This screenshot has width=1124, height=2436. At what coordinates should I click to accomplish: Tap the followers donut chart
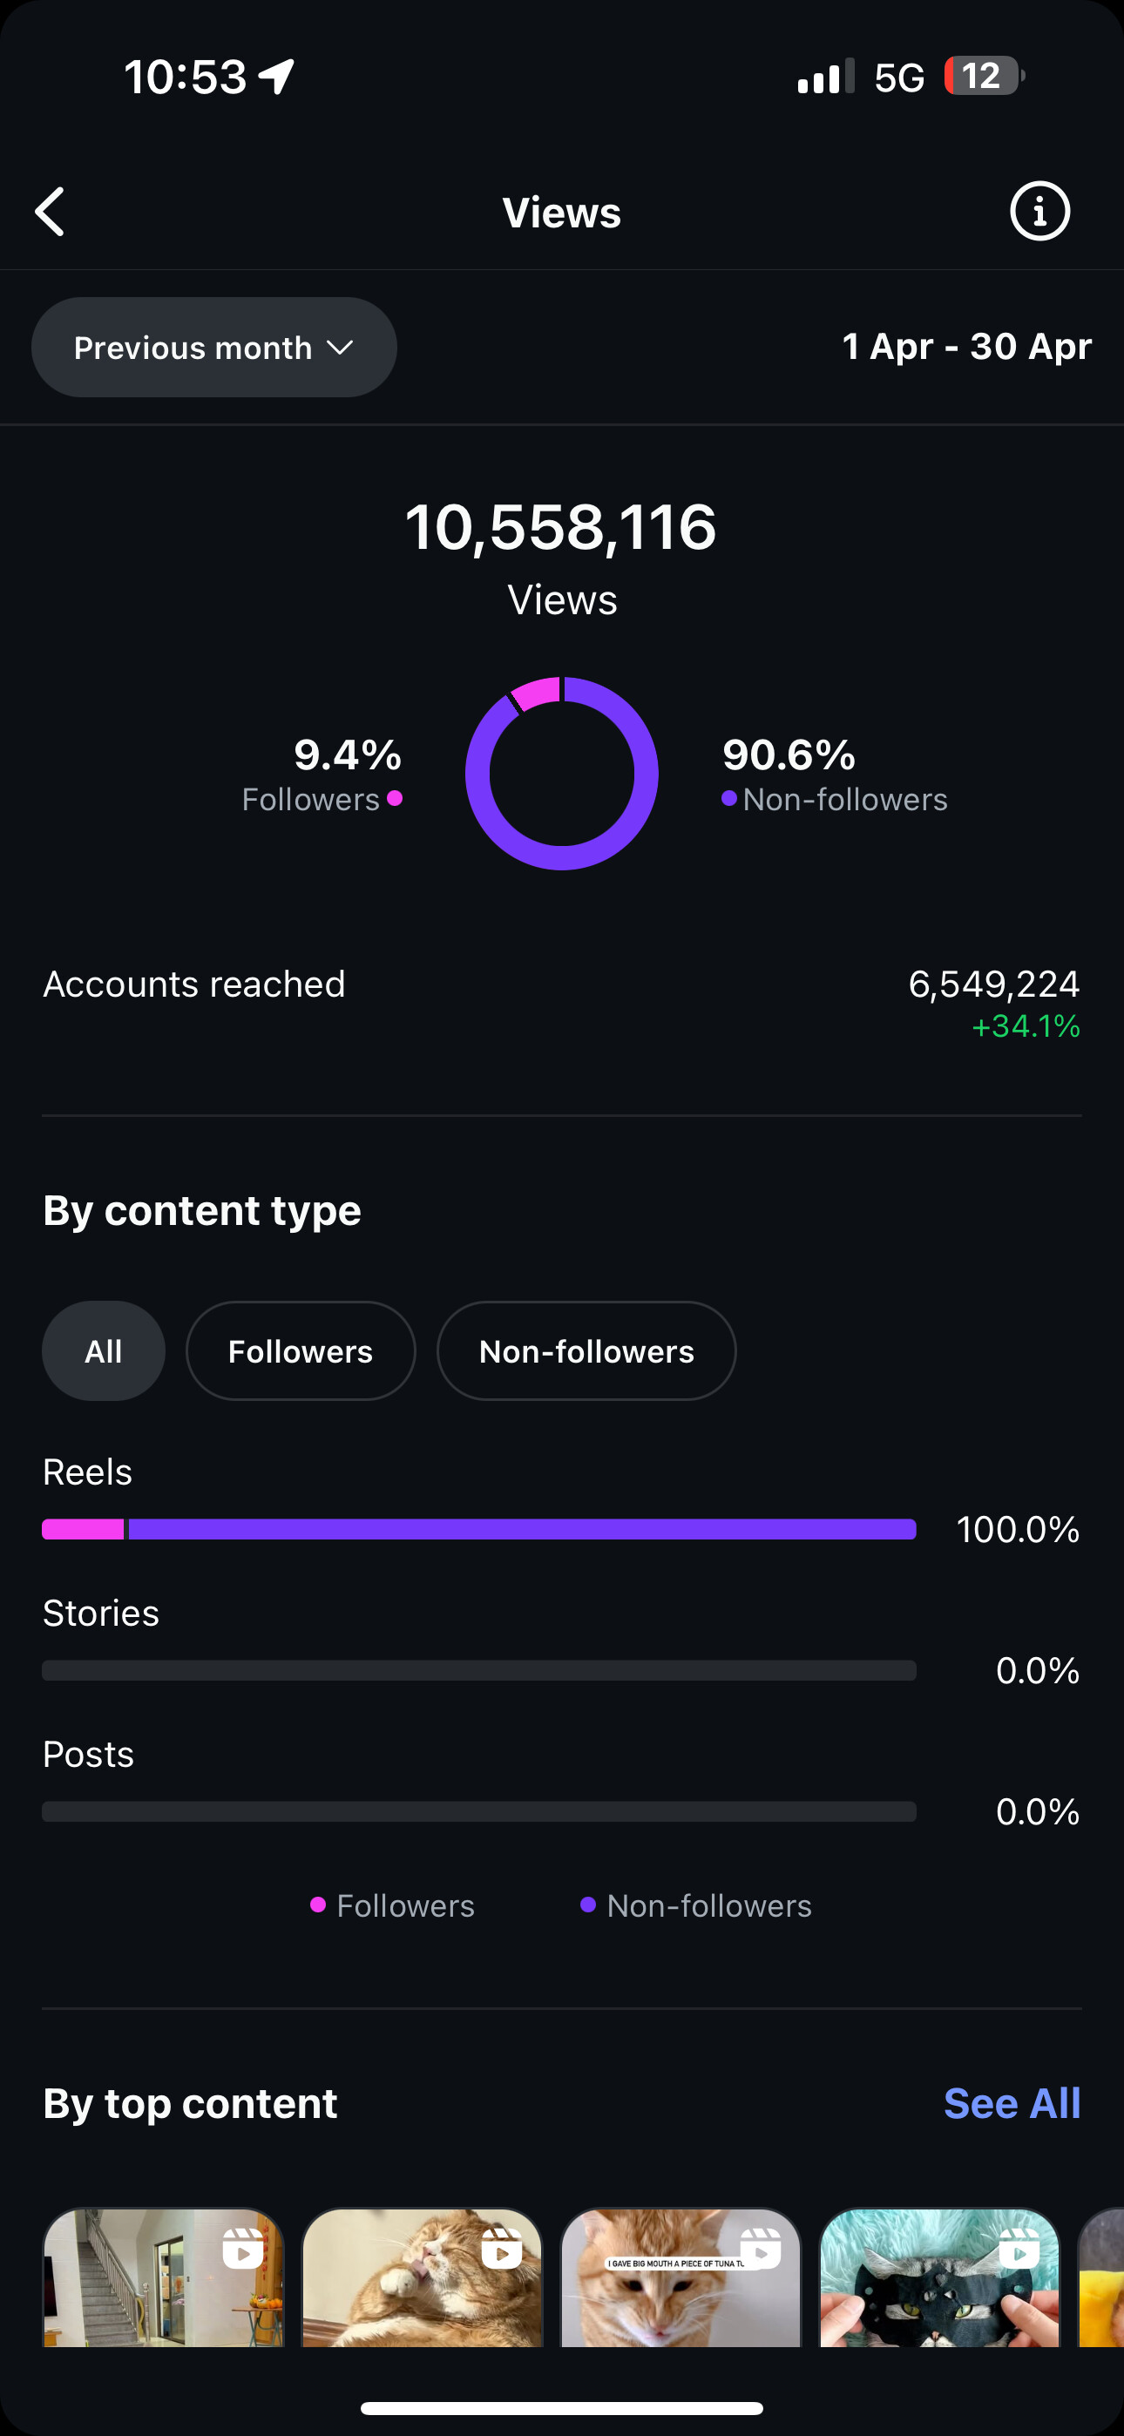point(562,774)
